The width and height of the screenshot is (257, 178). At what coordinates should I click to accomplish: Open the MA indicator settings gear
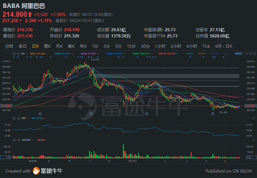coord(14,54)
